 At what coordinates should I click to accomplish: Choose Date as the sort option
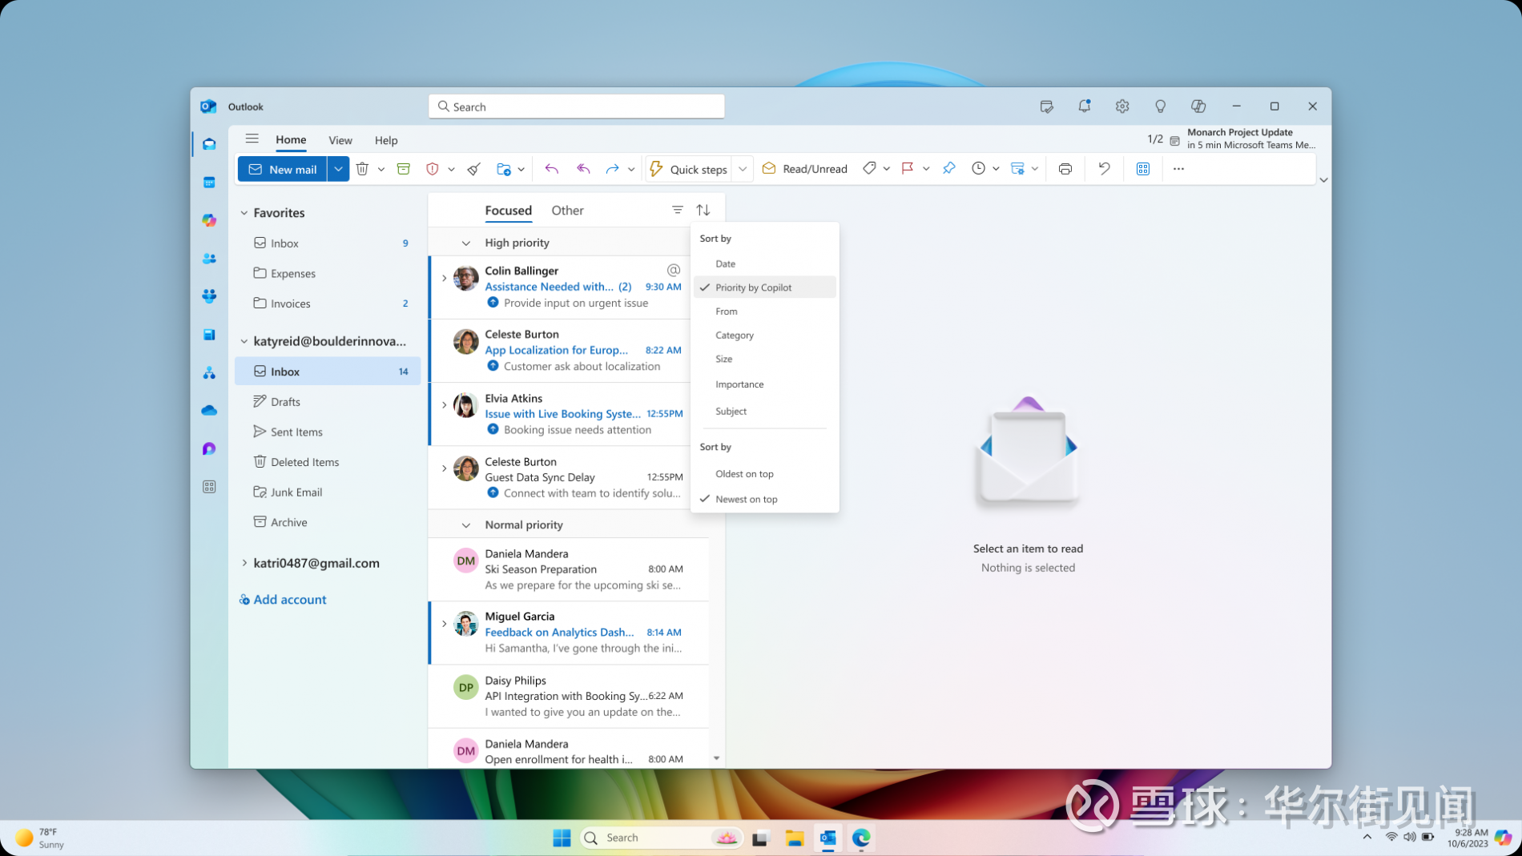coord(725,263)
